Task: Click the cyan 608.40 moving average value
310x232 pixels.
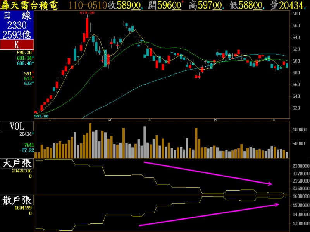Action: tap(24, 62)
